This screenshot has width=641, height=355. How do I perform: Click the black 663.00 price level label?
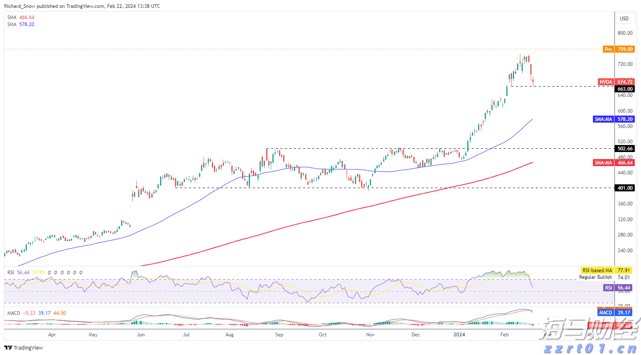[x=625, y=89]
